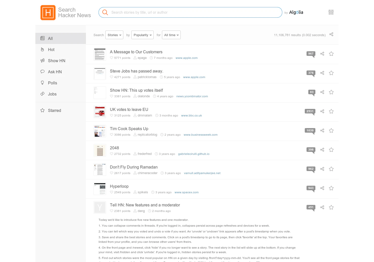Open author epaga's profile

(x=142, y=58)
